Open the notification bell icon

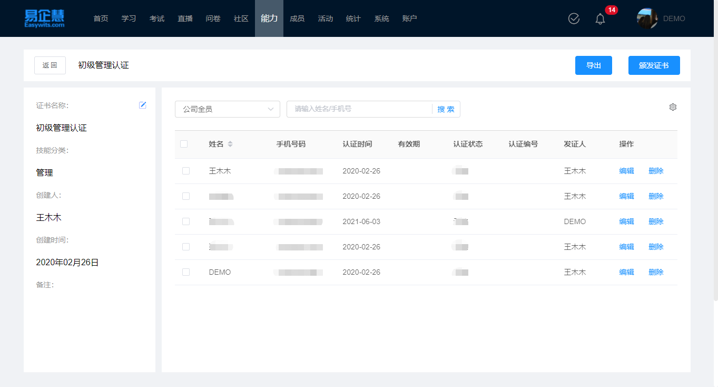[x=600, y=19]
